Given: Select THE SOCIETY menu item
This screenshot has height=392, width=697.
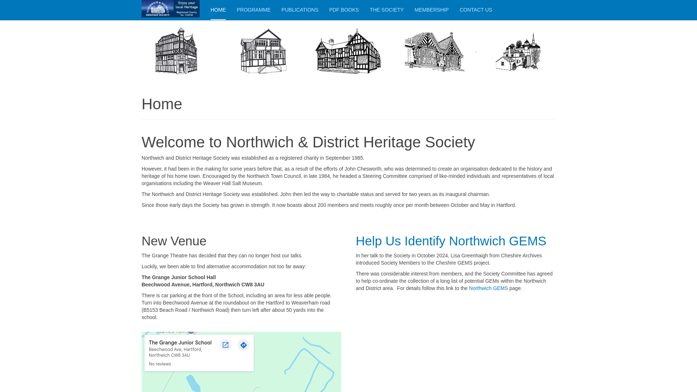Looking at the screenshot, I should point(387,10).
